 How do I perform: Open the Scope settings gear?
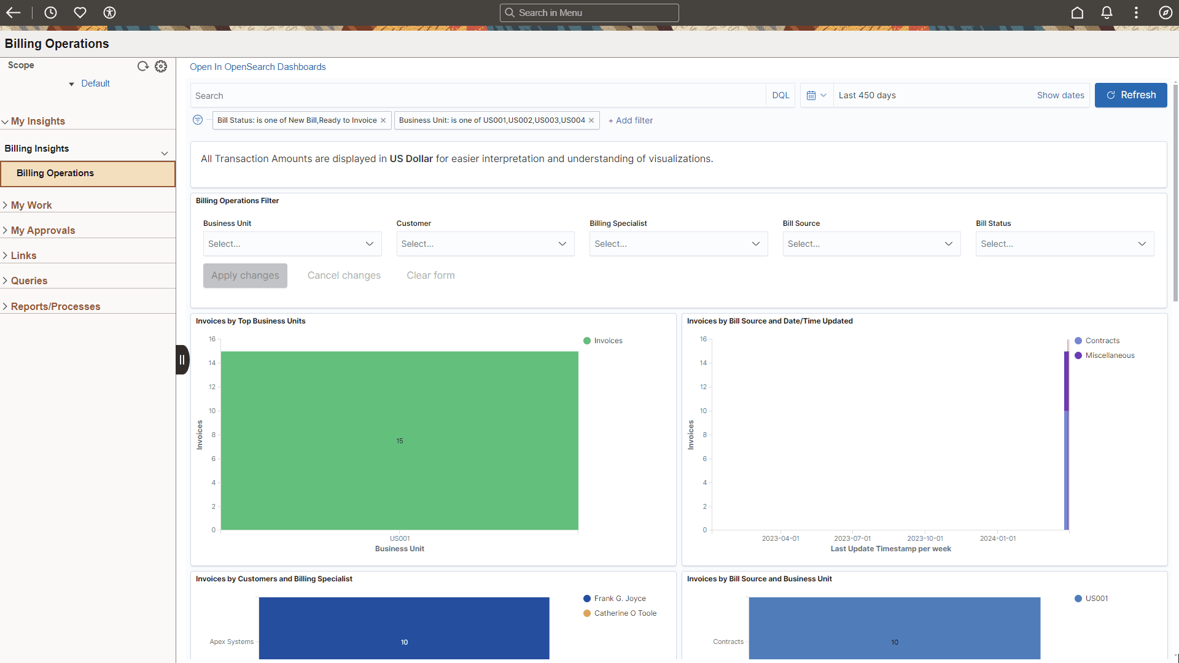160,66
